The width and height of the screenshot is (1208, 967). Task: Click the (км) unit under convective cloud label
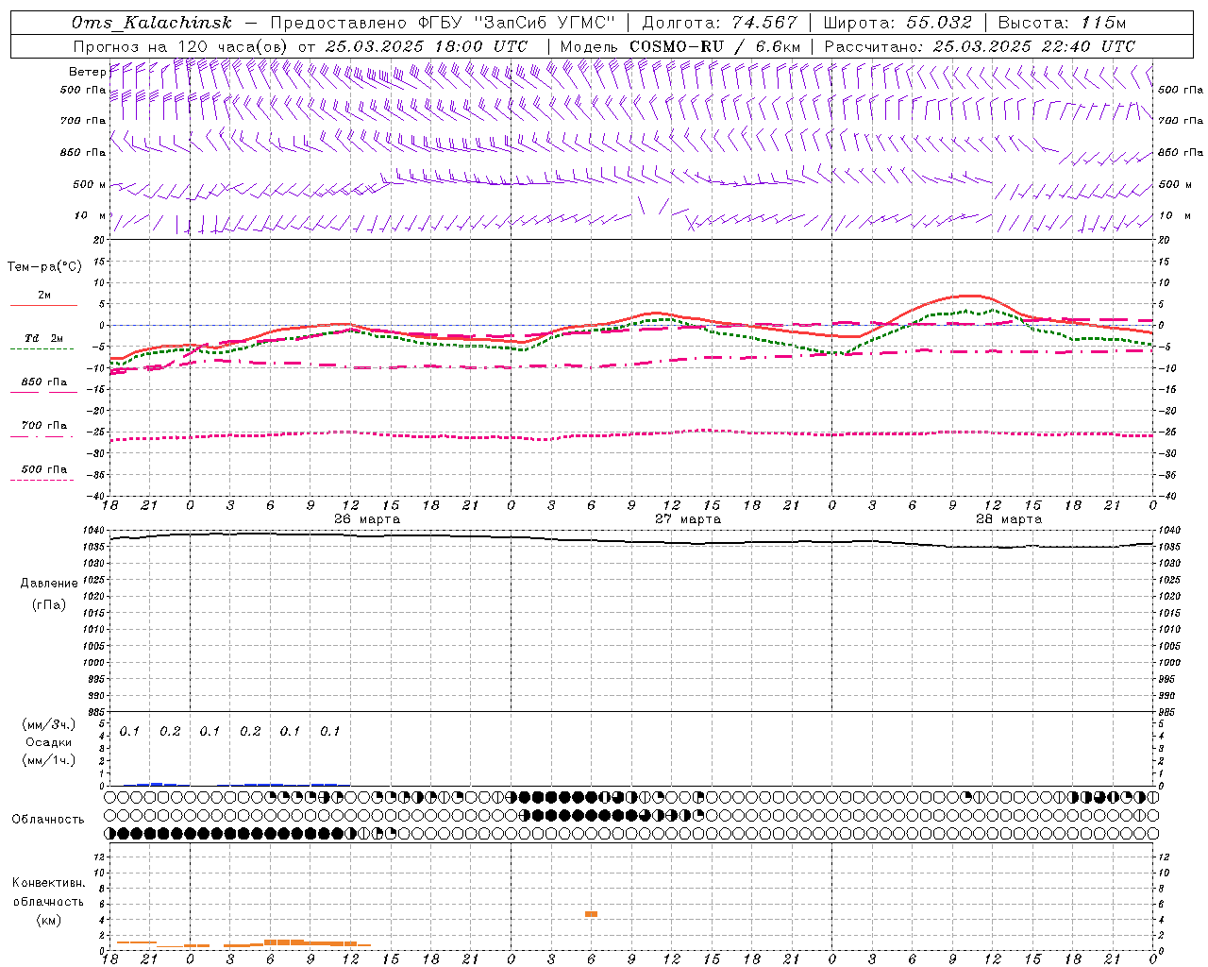(x=48, y=920)
